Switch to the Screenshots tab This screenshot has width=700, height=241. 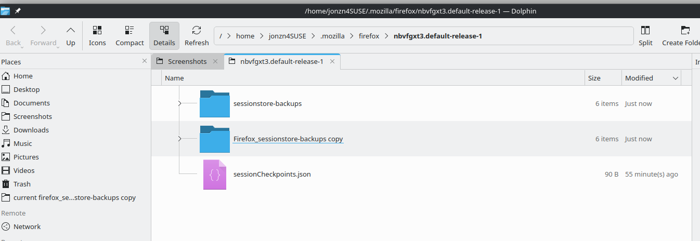[187, 61]
